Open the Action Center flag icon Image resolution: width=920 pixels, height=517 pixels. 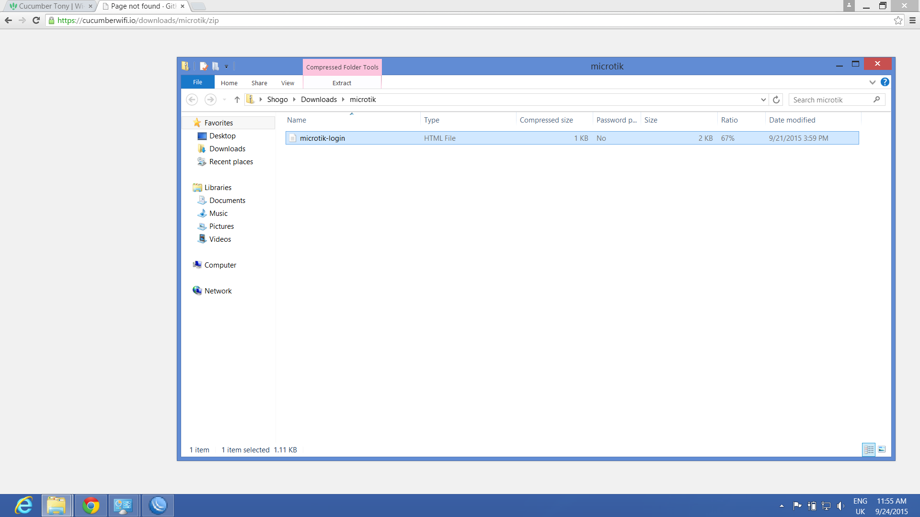(x=797, y=506)
